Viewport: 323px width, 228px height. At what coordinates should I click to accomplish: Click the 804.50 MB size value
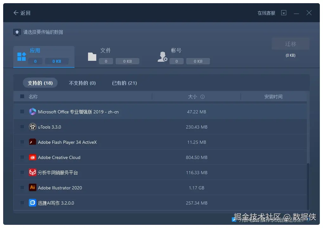point(197,157)
